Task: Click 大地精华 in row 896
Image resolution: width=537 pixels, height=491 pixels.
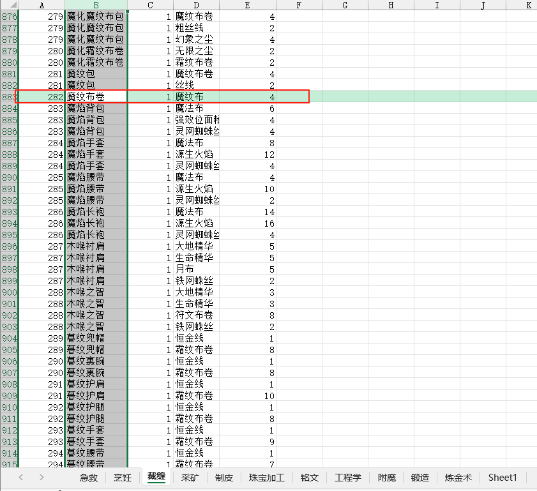Action: coord(196,246)
